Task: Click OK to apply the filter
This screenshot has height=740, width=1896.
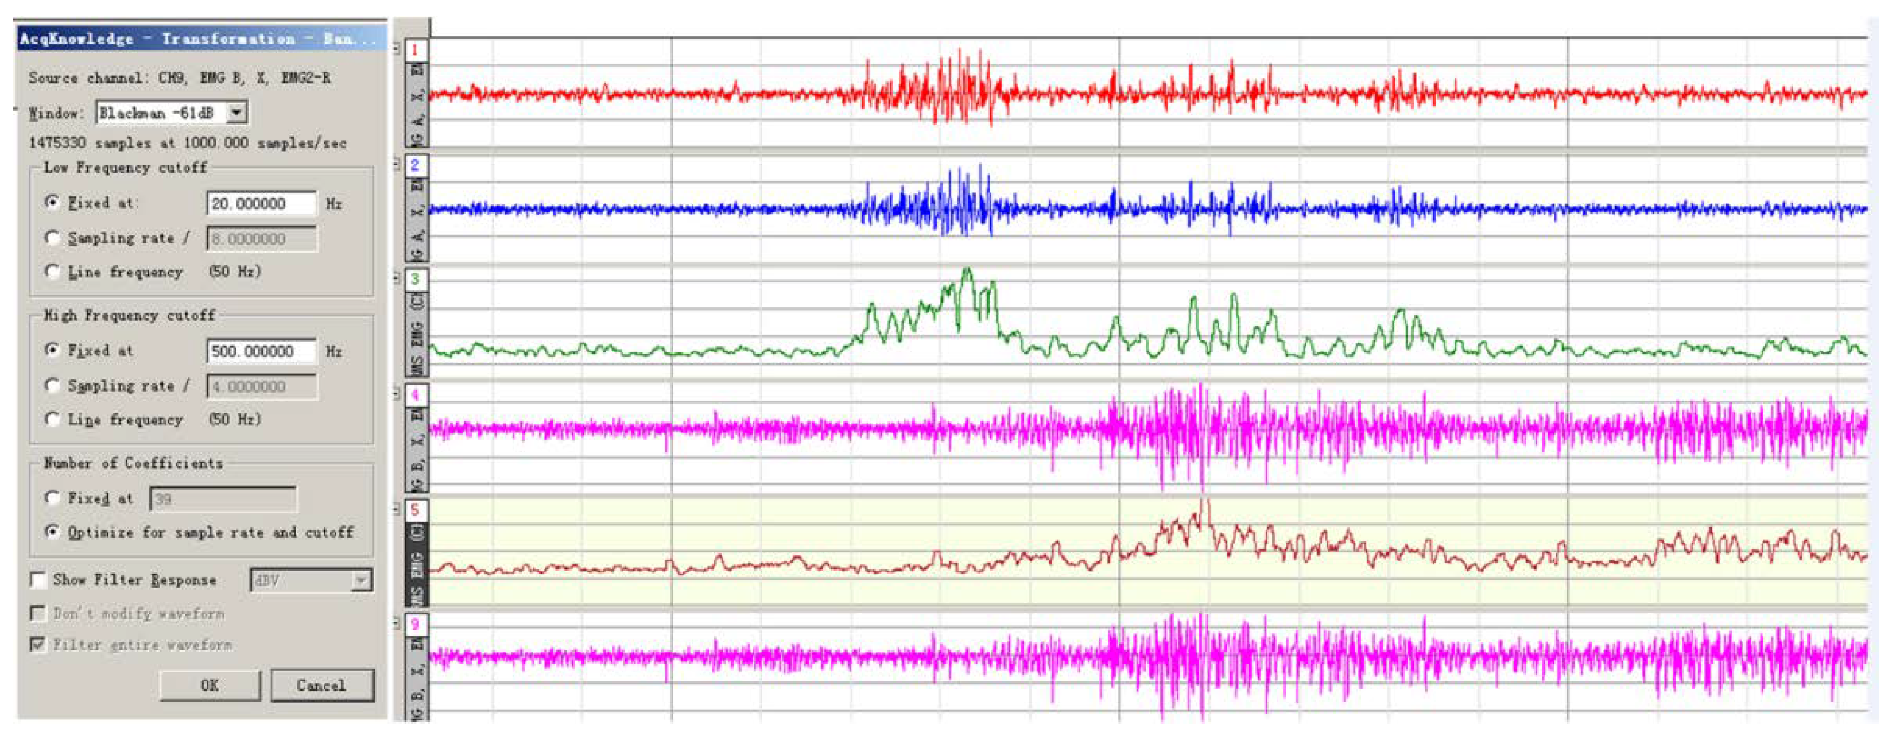Action: coord(210,685)
